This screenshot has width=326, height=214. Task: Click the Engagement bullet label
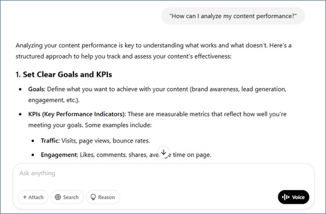coord(59,155)
